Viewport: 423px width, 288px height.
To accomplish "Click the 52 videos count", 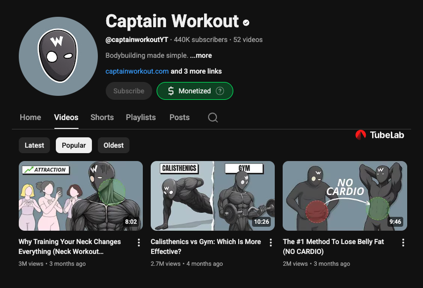I will pyautogui.click(x=248, y=40).
